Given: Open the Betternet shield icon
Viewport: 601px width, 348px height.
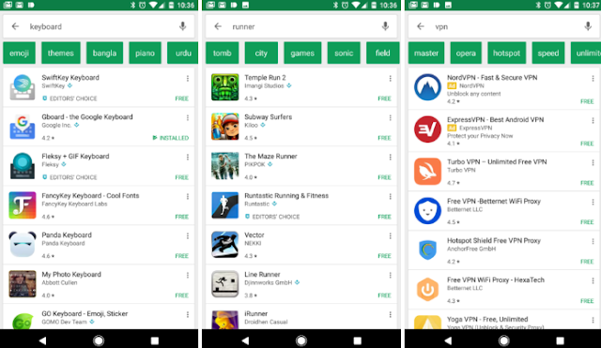Looking at the screenshot, I should pos(427,211).
